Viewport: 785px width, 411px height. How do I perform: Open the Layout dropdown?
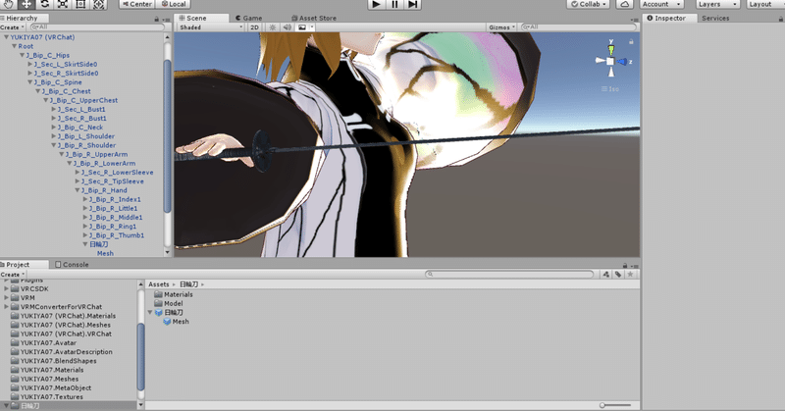[x=765, y=4]
